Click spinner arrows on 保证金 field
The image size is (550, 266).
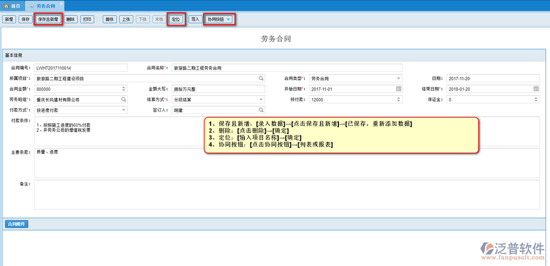(536, 100)
